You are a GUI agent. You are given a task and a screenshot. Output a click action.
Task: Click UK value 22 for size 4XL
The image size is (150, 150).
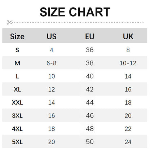(x=128, y=129)
